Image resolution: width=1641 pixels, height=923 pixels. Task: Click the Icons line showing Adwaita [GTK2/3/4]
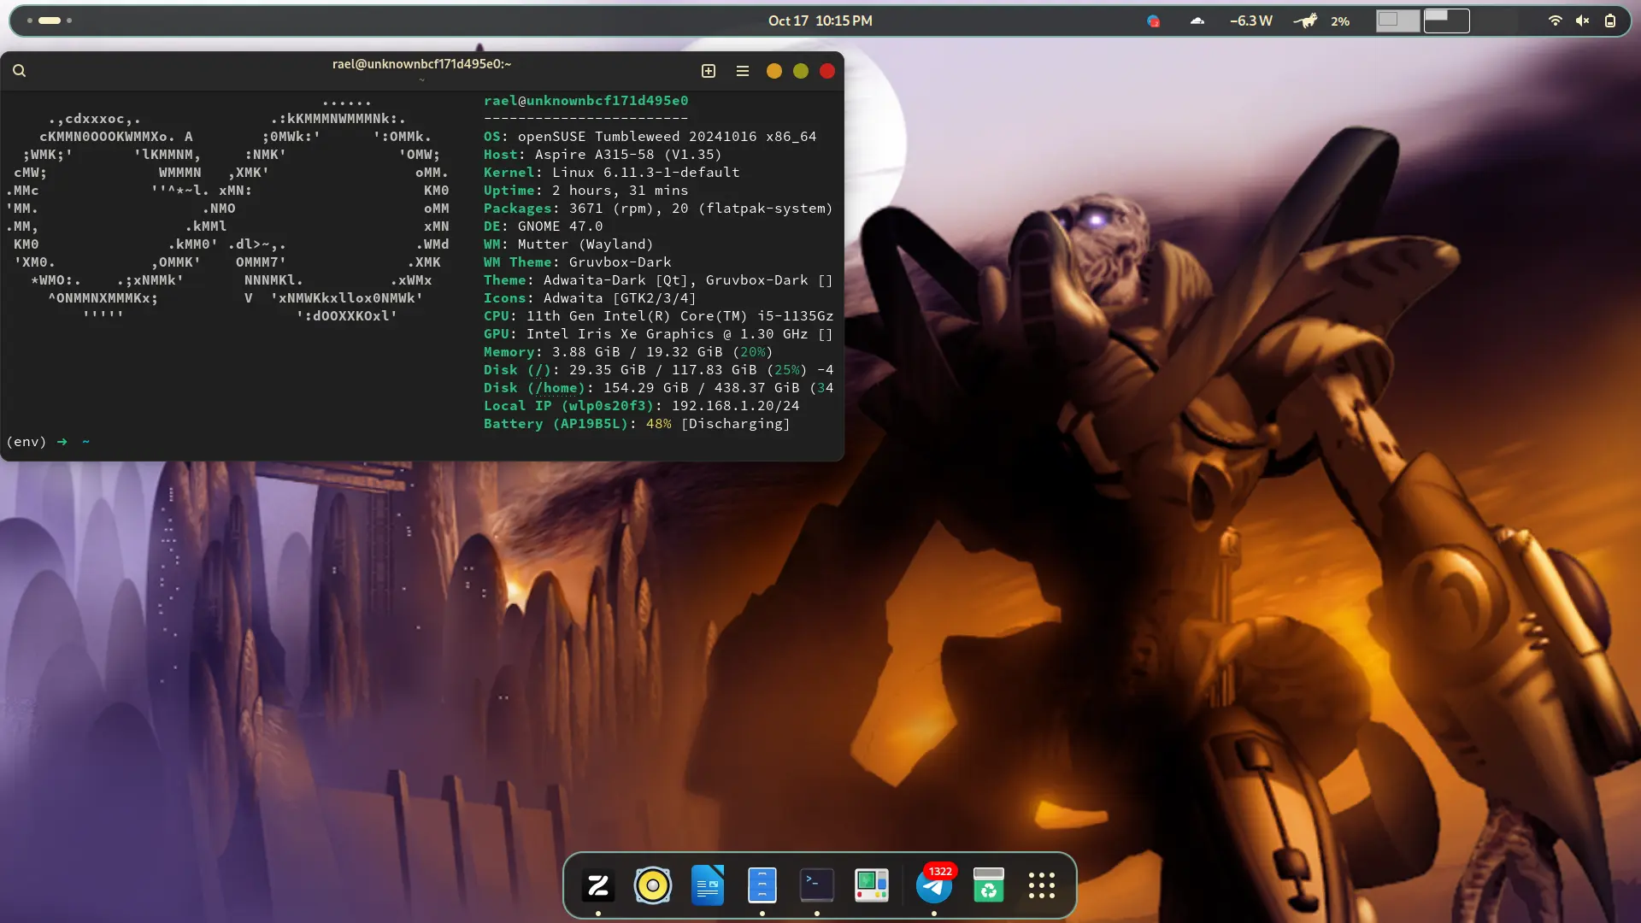point(590,298)
